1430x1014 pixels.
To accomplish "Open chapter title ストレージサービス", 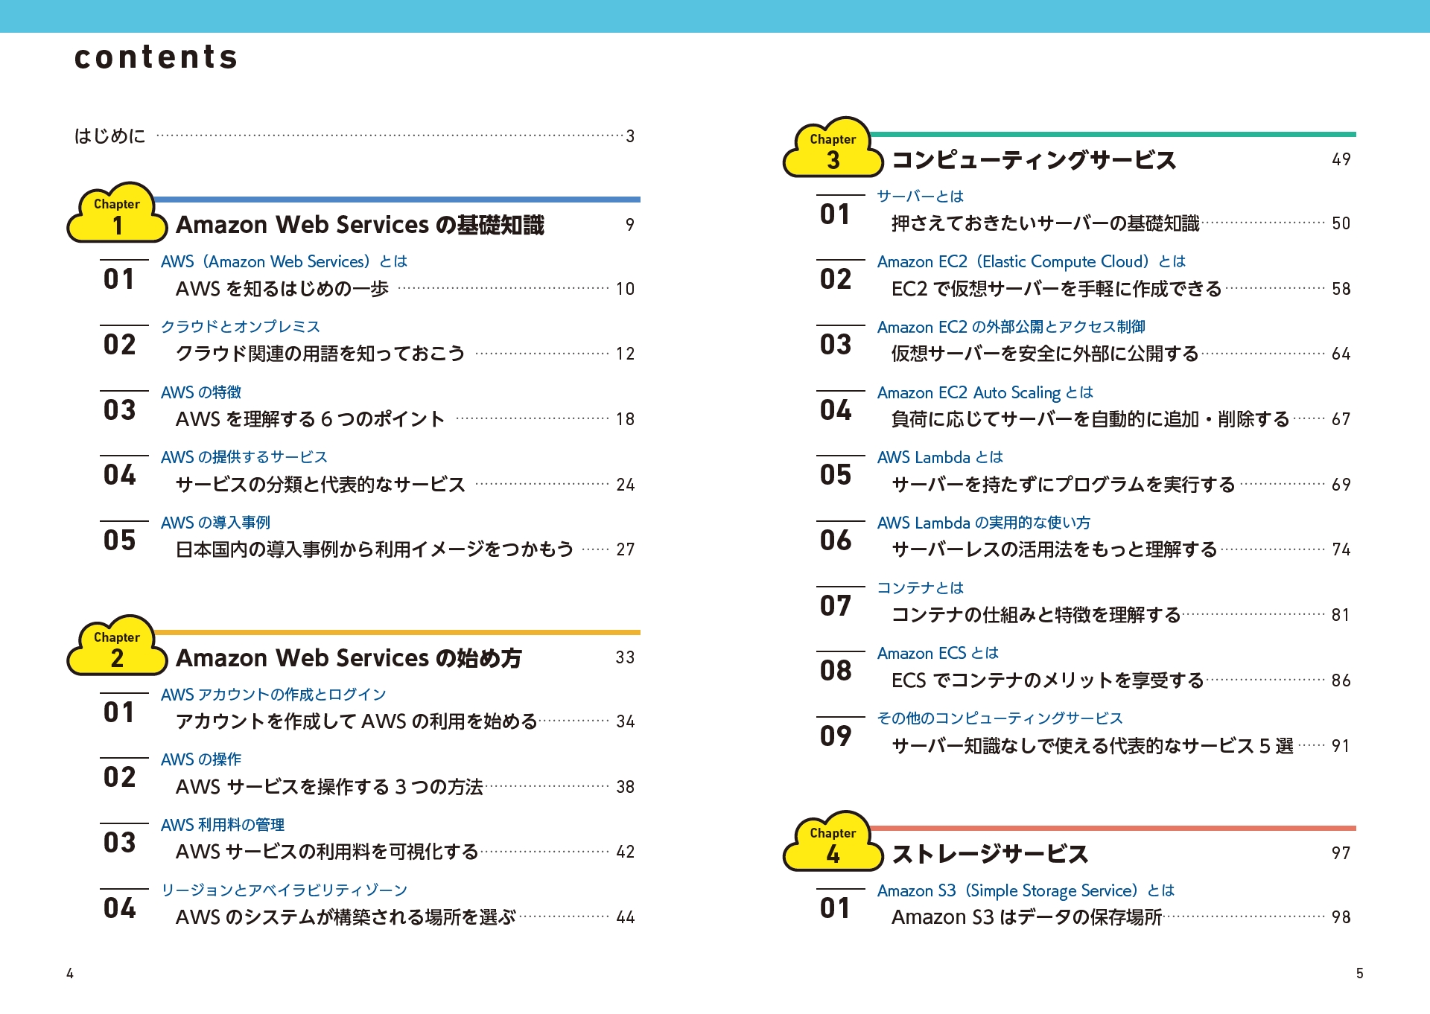I will click(x=991, y=853).
